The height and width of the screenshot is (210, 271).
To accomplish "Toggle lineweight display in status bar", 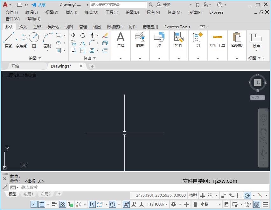I will click(55, 204).
